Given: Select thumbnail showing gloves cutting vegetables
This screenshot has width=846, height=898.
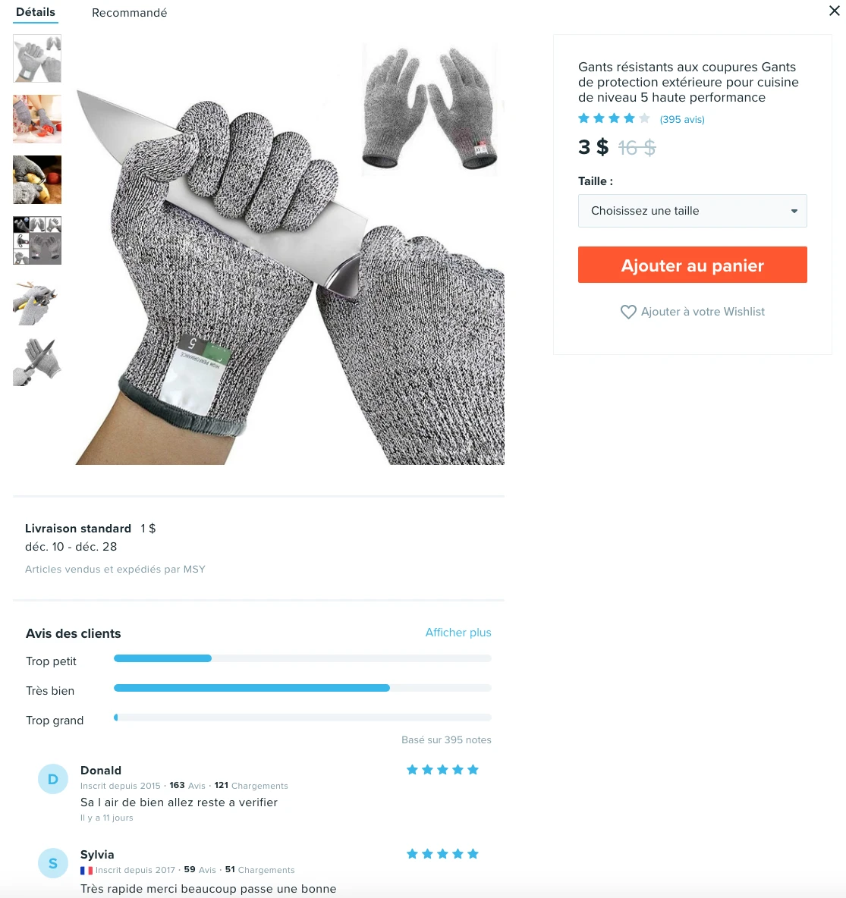Looking at the screenshot, I should tap(37, 119).
